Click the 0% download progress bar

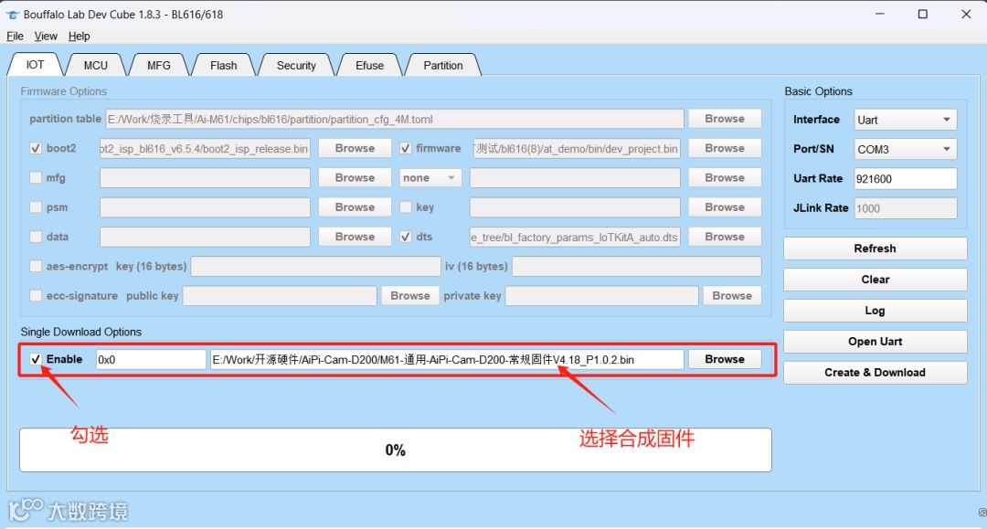pyautogui.click(x=396, y=450)
